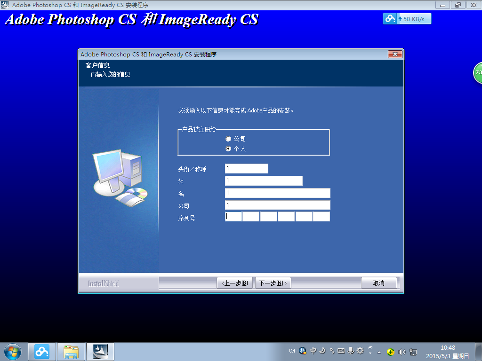Screen dimensions: 482x361
Task: Open Windows Start menu orb
Action: point(13,352)
